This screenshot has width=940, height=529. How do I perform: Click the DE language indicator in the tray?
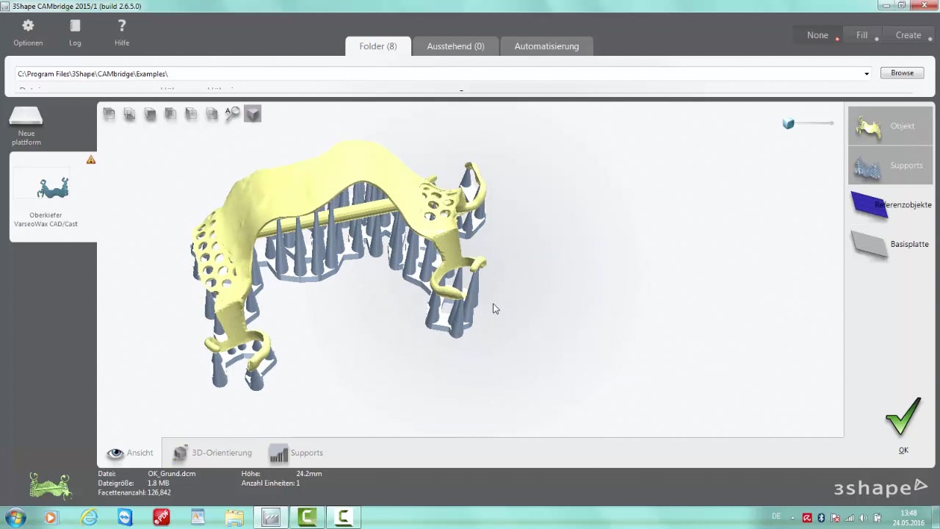click(776, 517)
